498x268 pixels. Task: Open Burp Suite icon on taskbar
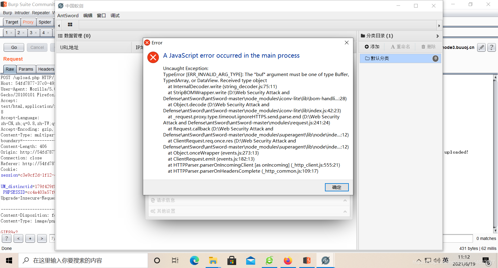click(x=307, y=260)
